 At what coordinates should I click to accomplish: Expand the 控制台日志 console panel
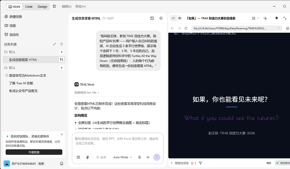click(172, 163)
